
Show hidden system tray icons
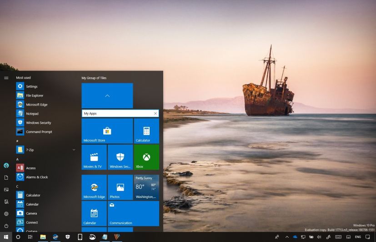(x=287, y=237)
